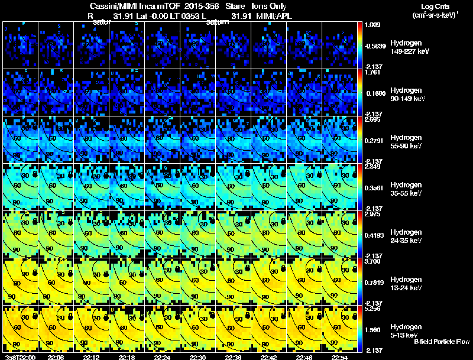Screen dimensions: 473x360
Task: Click the 'Hydrogen 5-13 keV' label
Action: [406, 331]
